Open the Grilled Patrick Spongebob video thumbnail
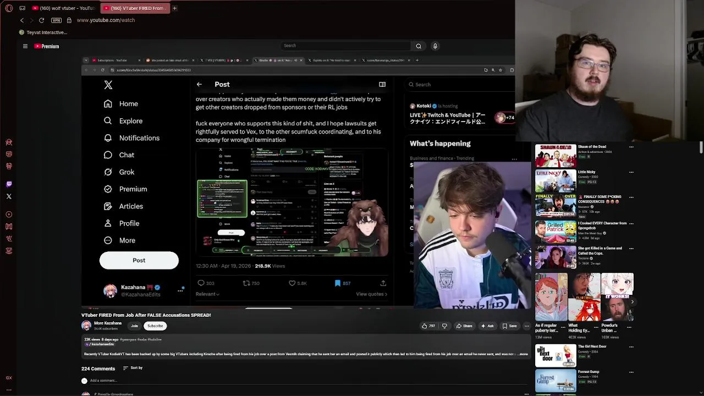Screen dimensions: 704x396 click(555, 232)
